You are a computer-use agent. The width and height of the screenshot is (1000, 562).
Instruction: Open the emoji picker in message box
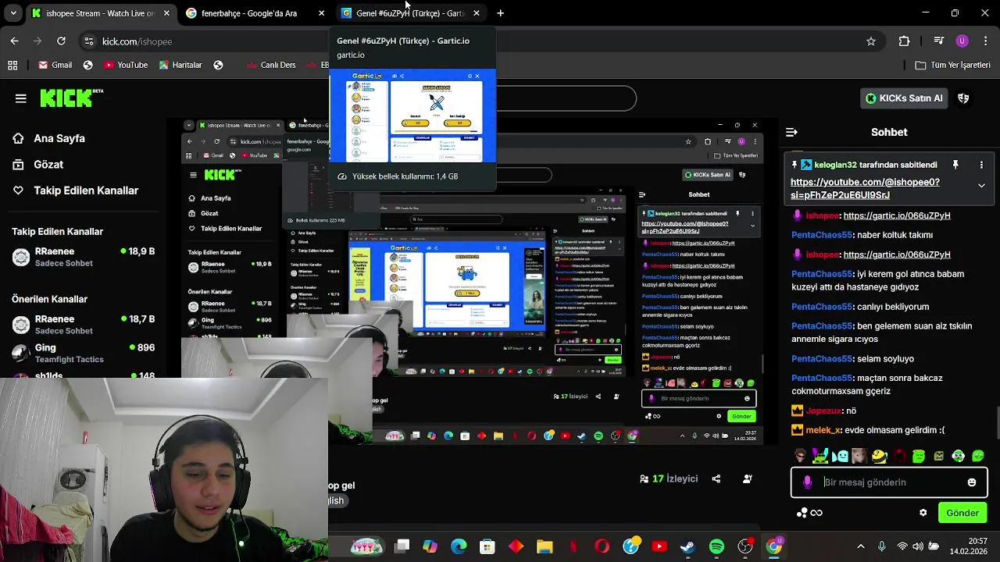[x=972, y=482]
